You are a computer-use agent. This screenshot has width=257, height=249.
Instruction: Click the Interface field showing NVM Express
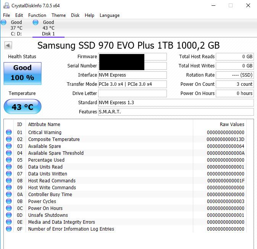(x=133, y=75)
